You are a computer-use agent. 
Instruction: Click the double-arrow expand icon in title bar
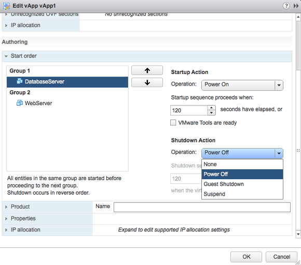[296, 6]
